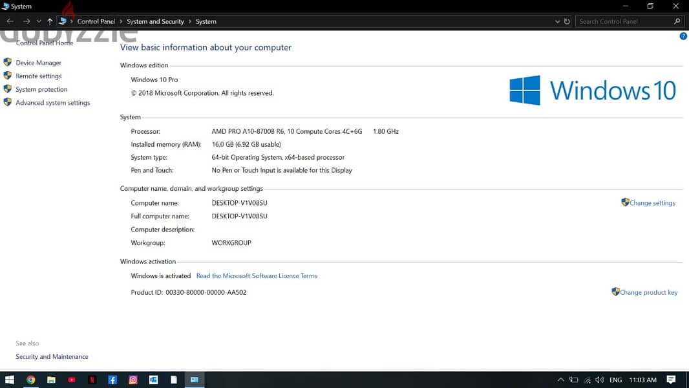
Task: Click the shield icon beside Device Manager
Action: tap(8, 62)
